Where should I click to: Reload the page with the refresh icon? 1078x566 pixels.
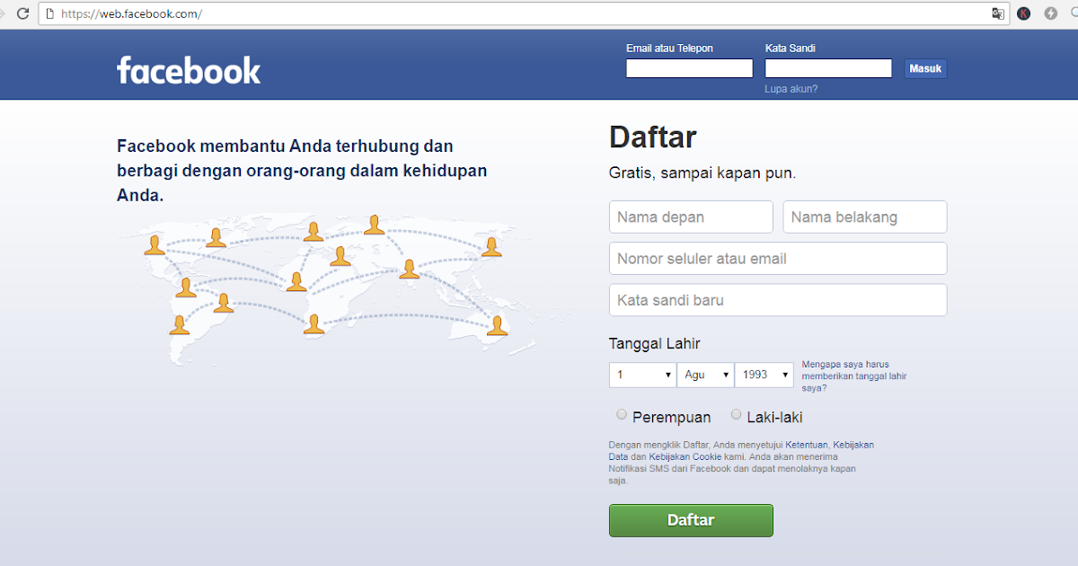coord(23,13)
